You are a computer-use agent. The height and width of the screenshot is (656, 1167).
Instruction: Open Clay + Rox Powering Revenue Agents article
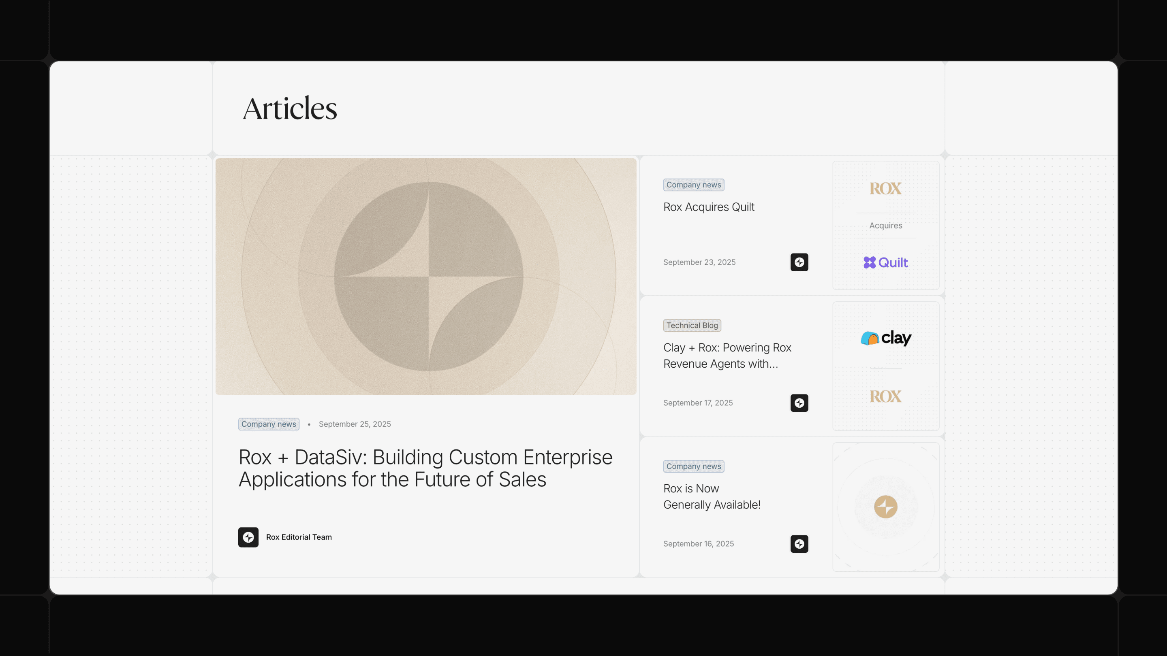pyautogui.click(x=727, y=356)
